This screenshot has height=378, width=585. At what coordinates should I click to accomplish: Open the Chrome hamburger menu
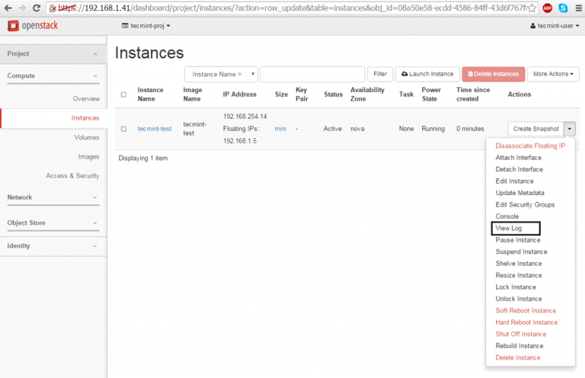[x=577, y=8]
